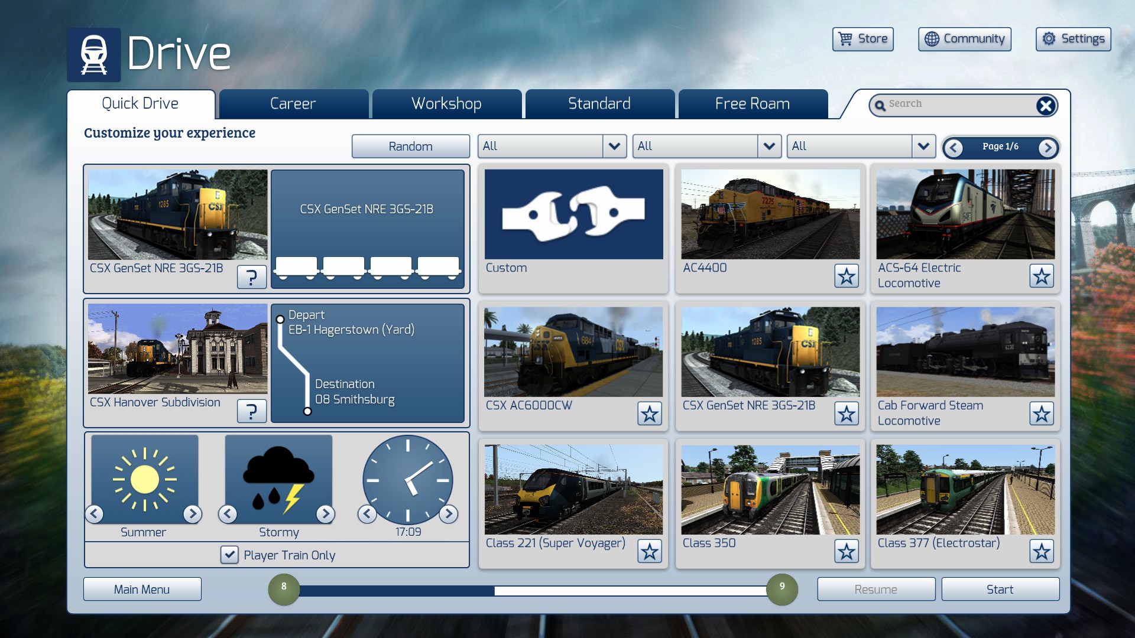The width and height of the screenshot is (1135, 638).
Task: Open the Store
Action: 863,39
